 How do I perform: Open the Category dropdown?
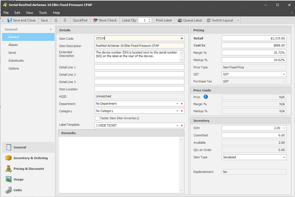(x=177, y=111)
